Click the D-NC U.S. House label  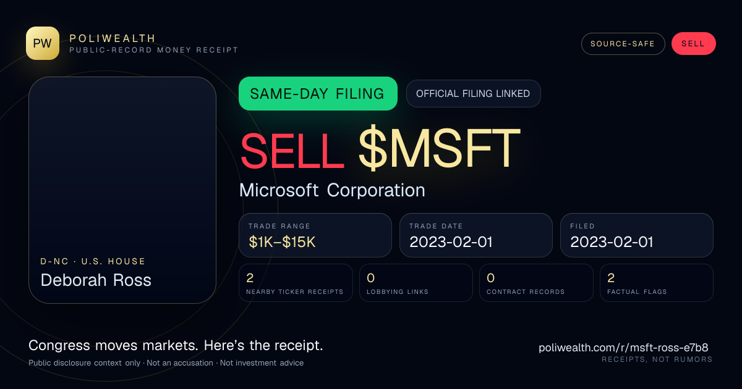(93, 261)
